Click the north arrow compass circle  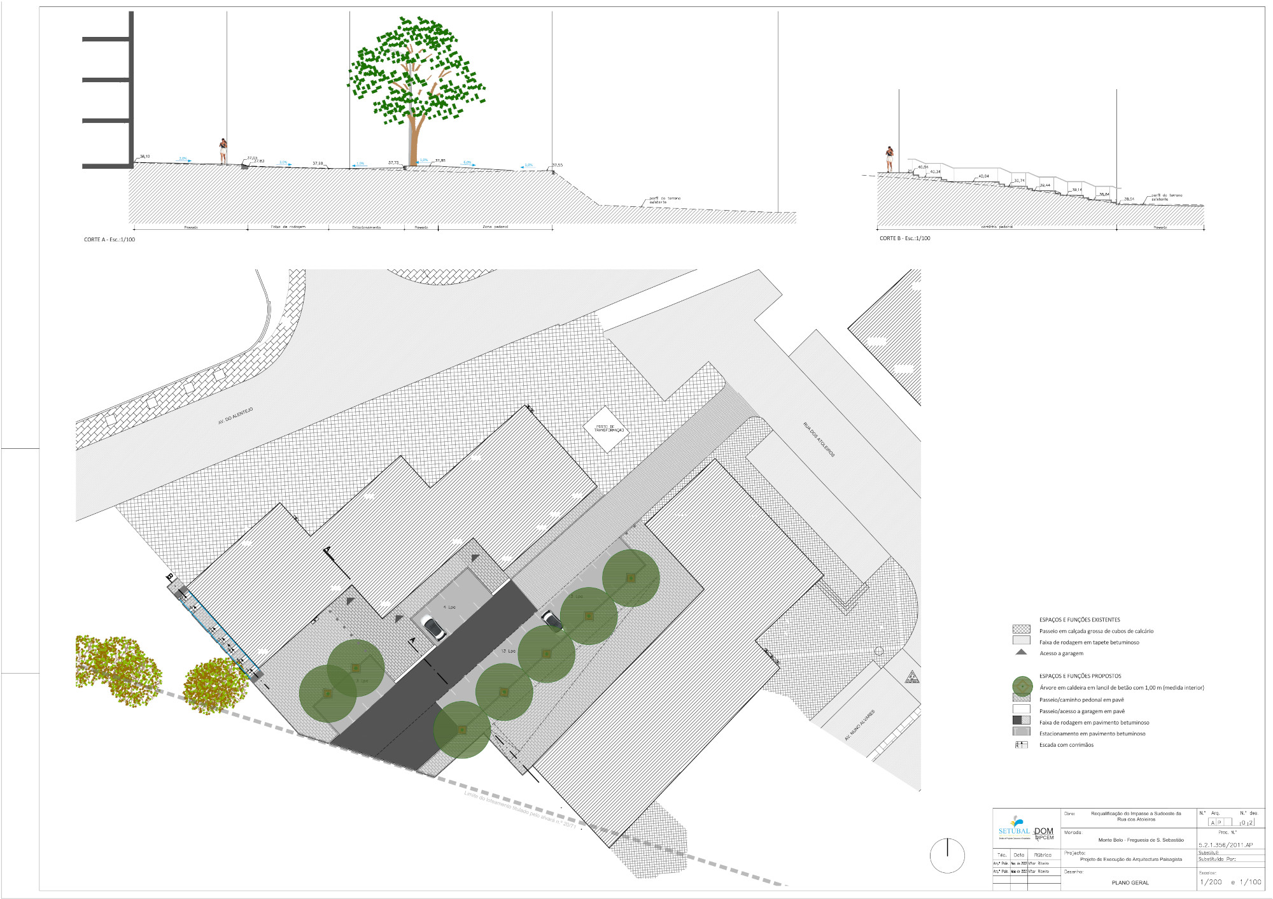click(947, 855)
